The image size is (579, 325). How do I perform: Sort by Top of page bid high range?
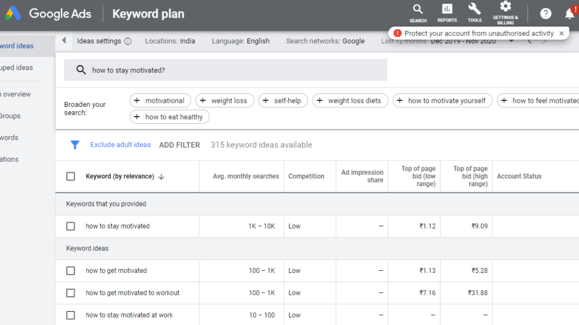click(x=470, y=176)
